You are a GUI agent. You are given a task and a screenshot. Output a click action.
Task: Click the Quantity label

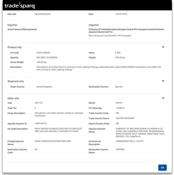click(14, 58)
